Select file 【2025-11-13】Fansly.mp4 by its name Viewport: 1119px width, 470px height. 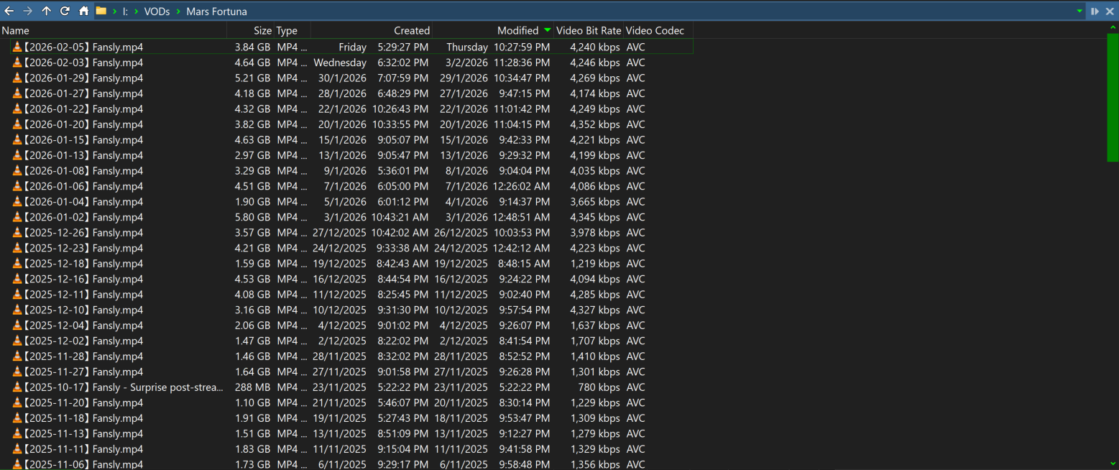coord(83,433)
